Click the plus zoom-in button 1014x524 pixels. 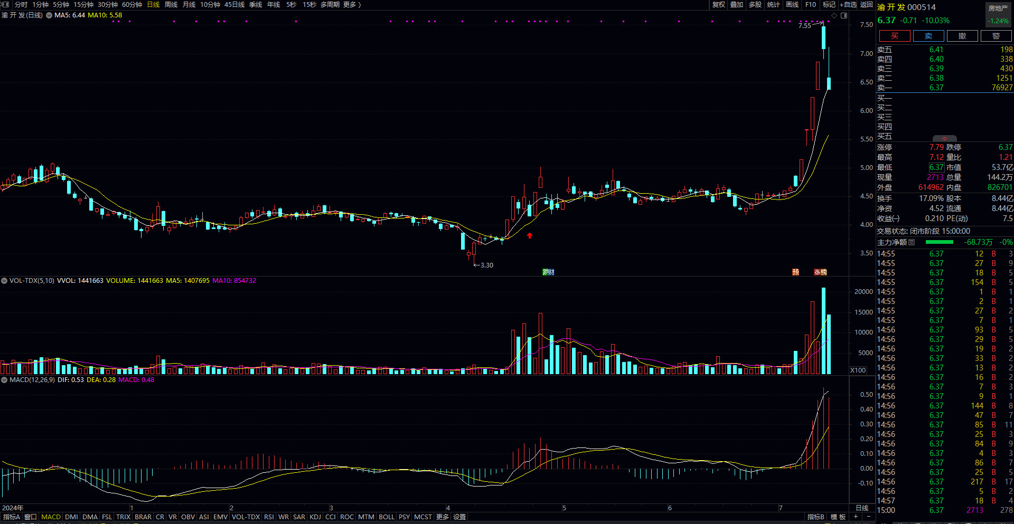[856, 517]
